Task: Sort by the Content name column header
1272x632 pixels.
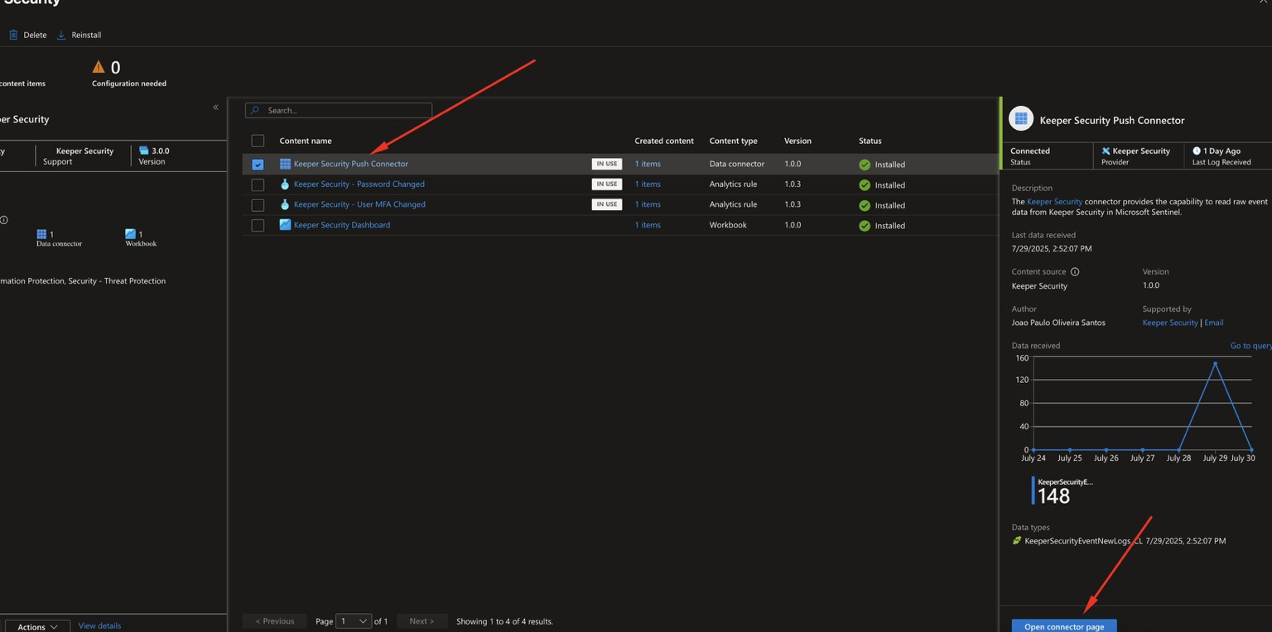Action: (306, 141)
